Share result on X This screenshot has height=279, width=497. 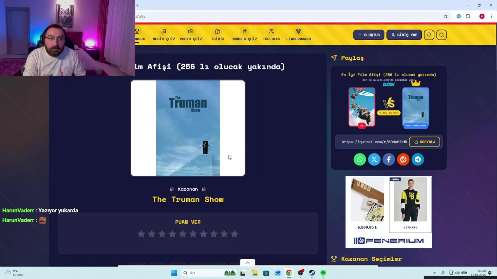click(x=374, y=159)
